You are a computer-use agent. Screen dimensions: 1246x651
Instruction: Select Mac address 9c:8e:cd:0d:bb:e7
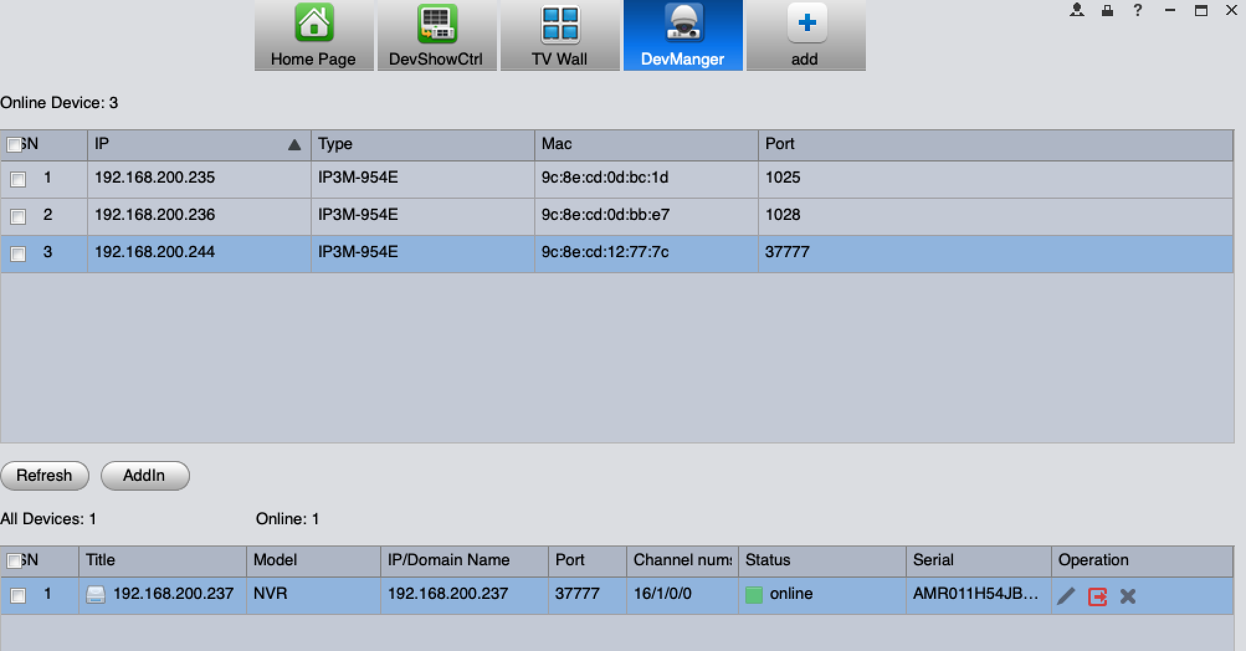click(x=606, y=215)
